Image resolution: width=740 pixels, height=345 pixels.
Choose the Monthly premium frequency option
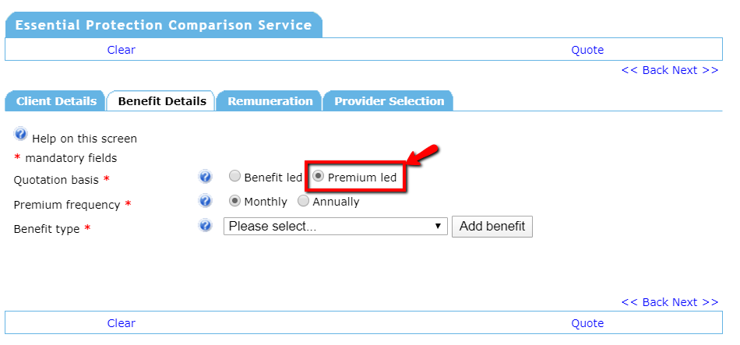point(234,202)
